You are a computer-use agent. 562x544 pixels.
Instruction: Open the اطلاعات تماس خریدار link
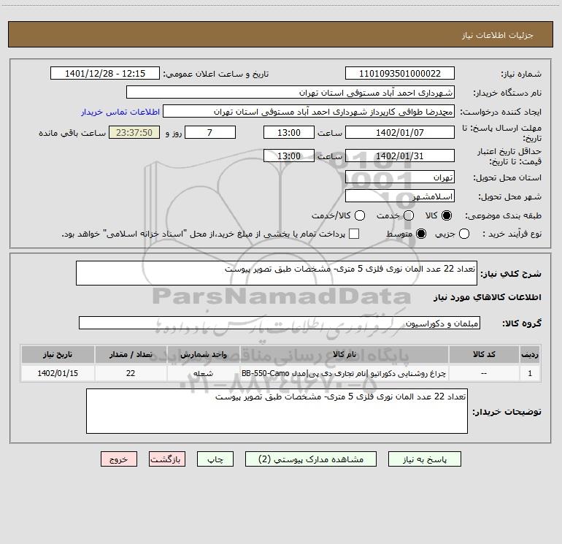pos(120,112)
